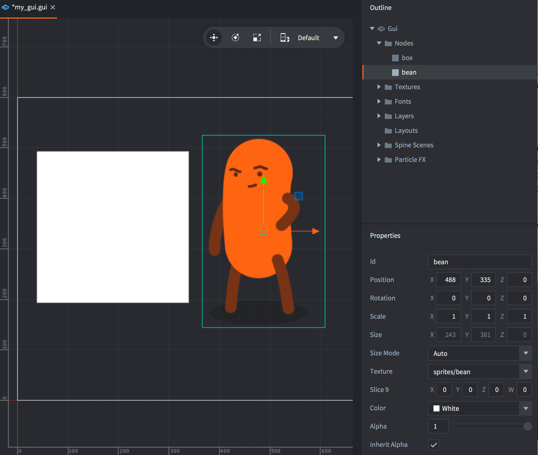Click the box node icon in Outline
The height and width of the screenshot is (455, 538).
point(395,58)
